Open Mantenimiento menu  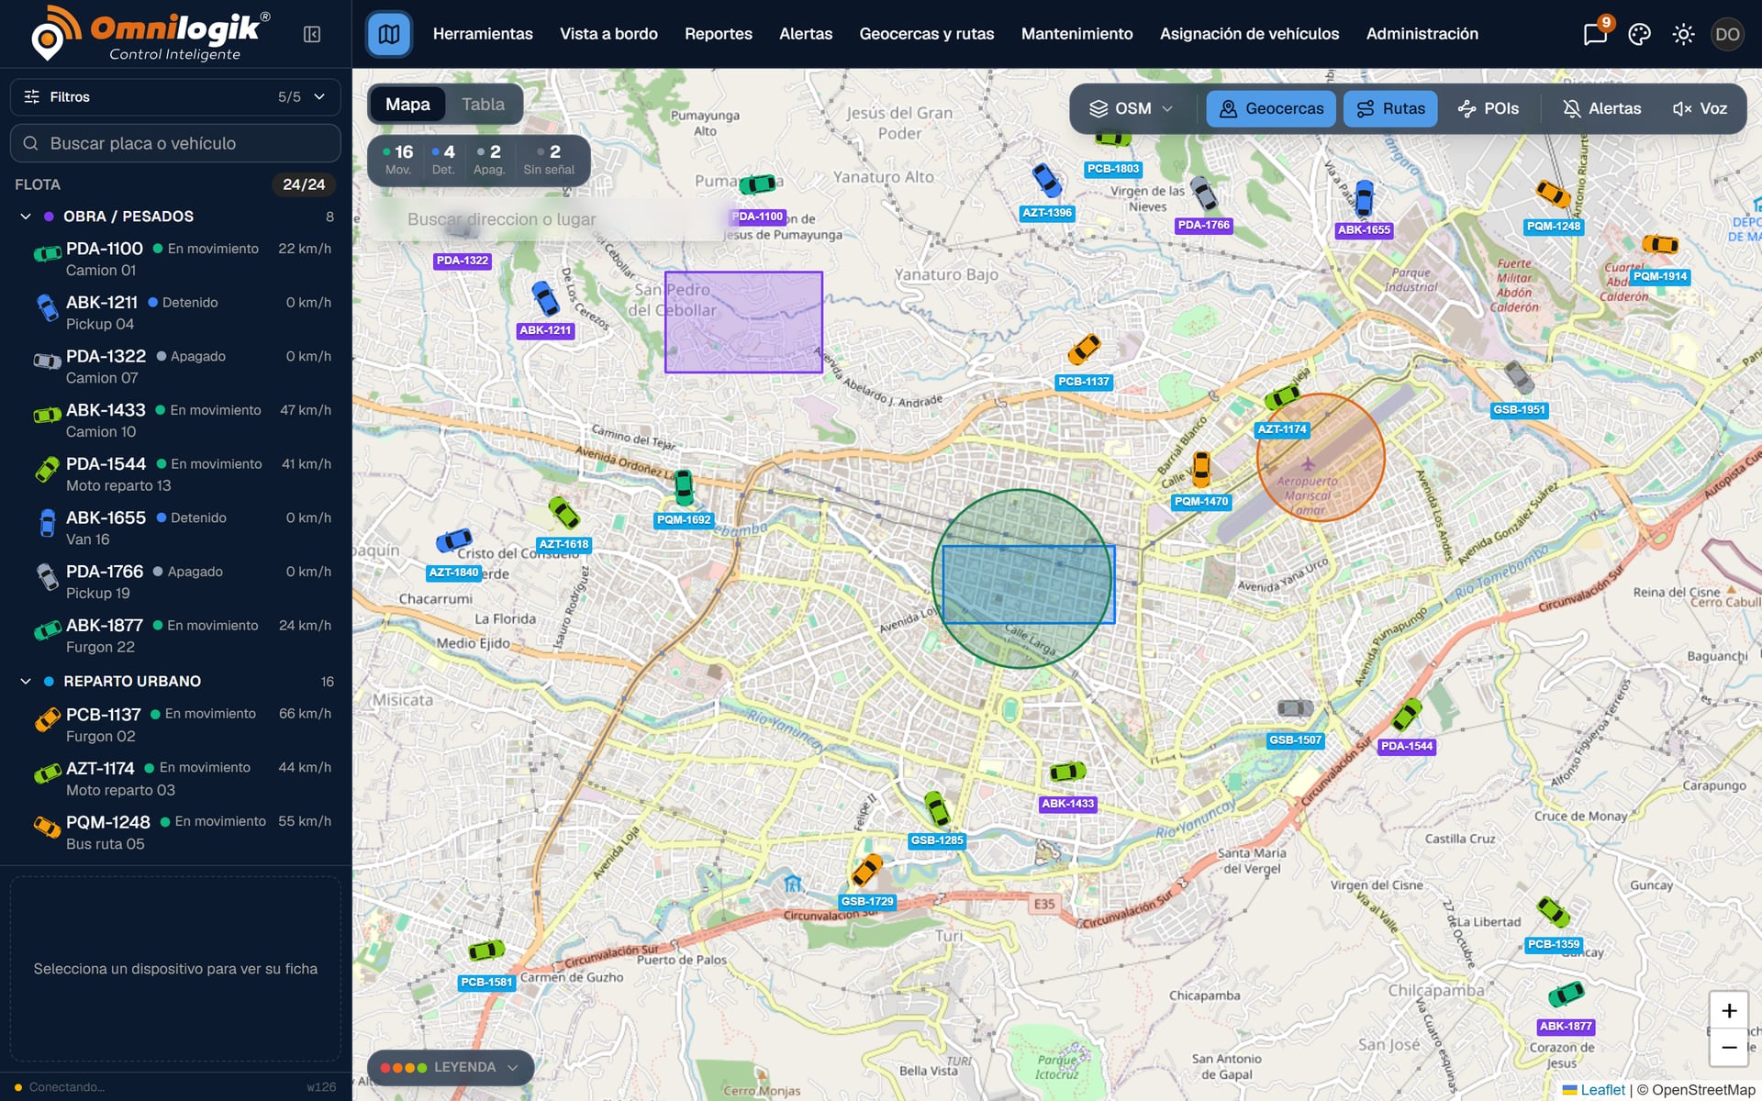(x=1077, y=34)
